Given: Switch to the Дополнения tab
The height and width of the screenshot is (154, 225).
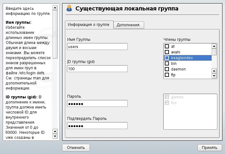Looking at the screenshot, I should (x=128, y=25).
